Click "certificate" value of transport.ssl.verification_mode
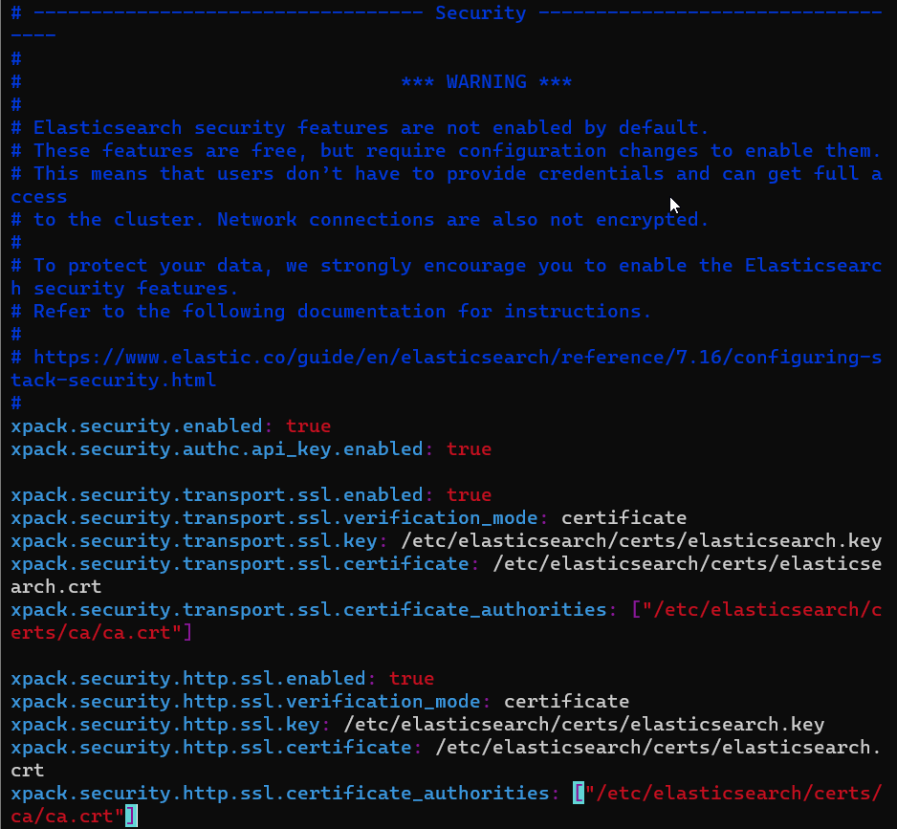The image size is (897, 829). [x=624, y=518]
